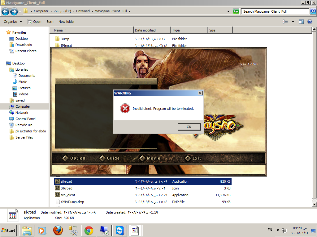Screen dimensions: 317x237
Task: Change the view with the view icon
Action: [285, 22]
